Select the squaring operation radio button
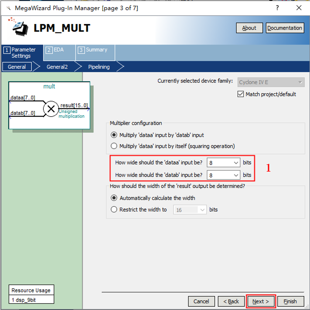This screenshot has width=310, height=310. (114, 146)
